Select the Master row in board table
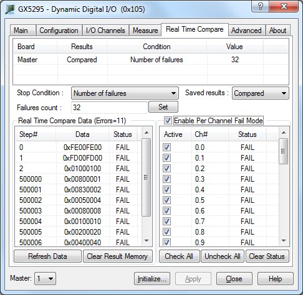 [151, 60]
